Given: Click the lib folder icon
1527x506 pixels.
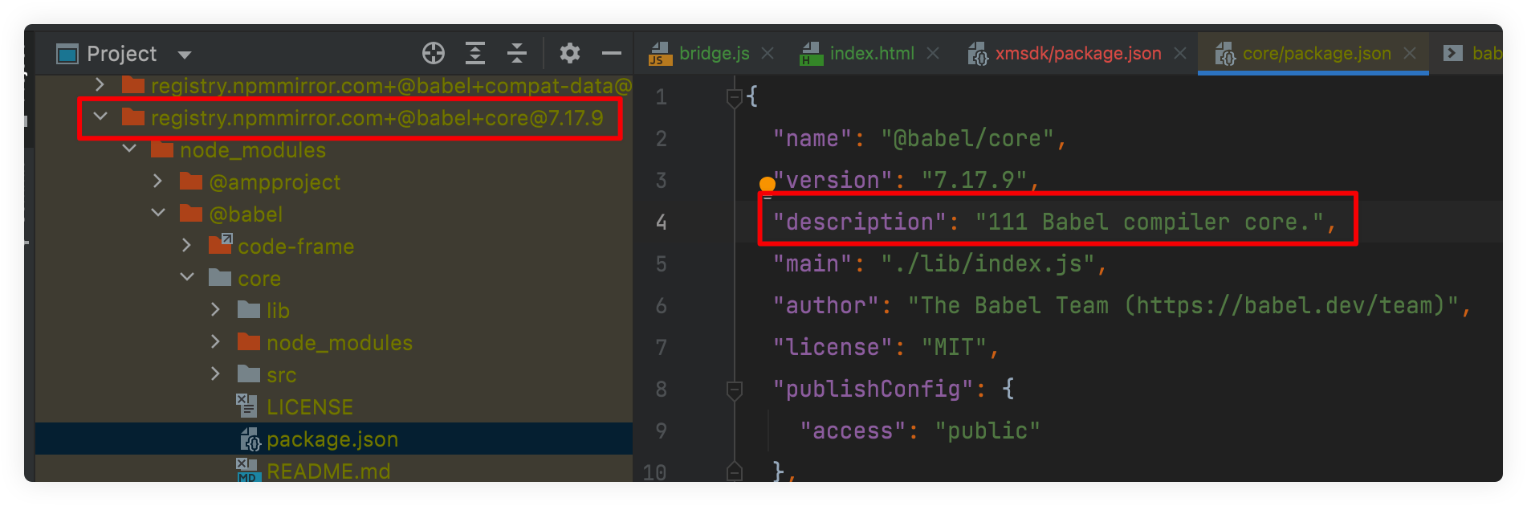Looking at the screenshot, I should [x=249, y=309].
